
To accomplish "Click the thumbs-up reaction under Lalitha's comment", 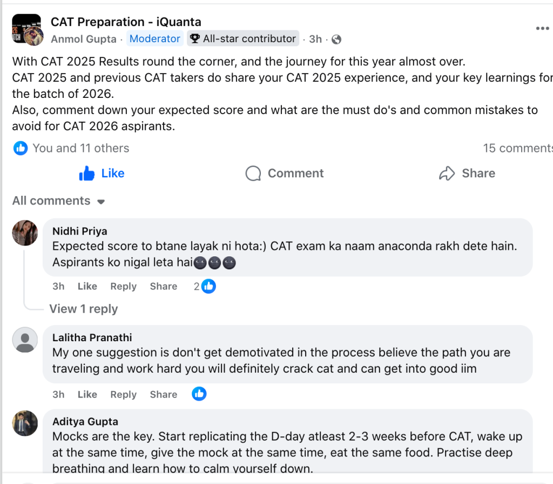I will tap(199, 394).
